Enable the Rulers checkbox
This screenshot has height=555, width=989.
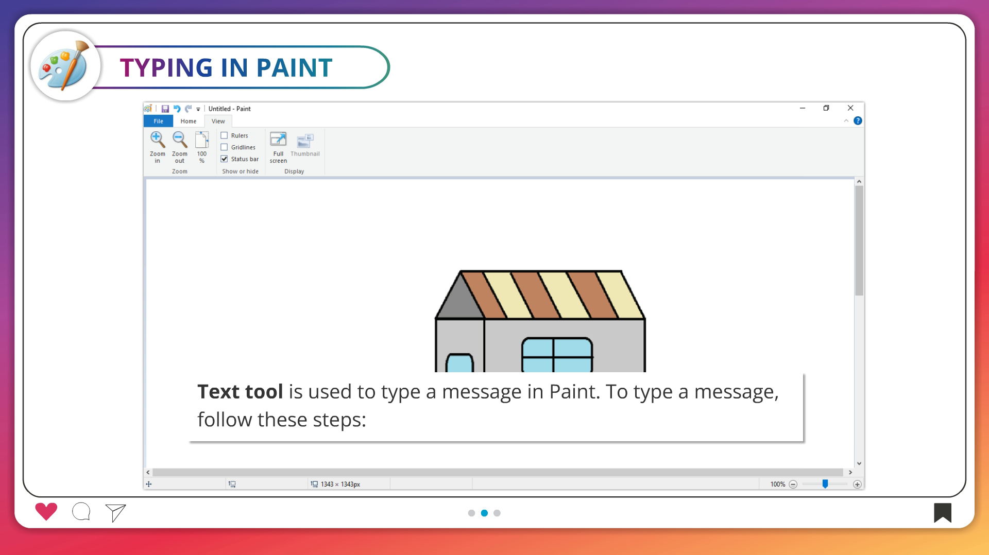(x=225, y=135)
